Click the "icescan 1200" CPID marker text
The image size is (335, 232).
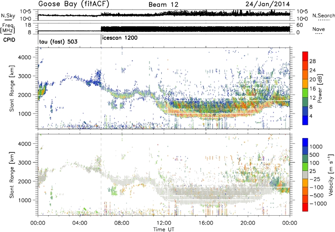(x=120, y=38)
